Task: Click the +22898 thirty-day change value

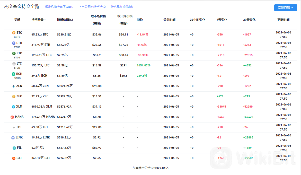Action: point(248,137)
